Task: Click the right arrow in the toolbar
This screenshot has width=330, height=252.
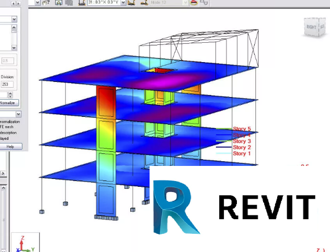Action: (x=18, y=3)
